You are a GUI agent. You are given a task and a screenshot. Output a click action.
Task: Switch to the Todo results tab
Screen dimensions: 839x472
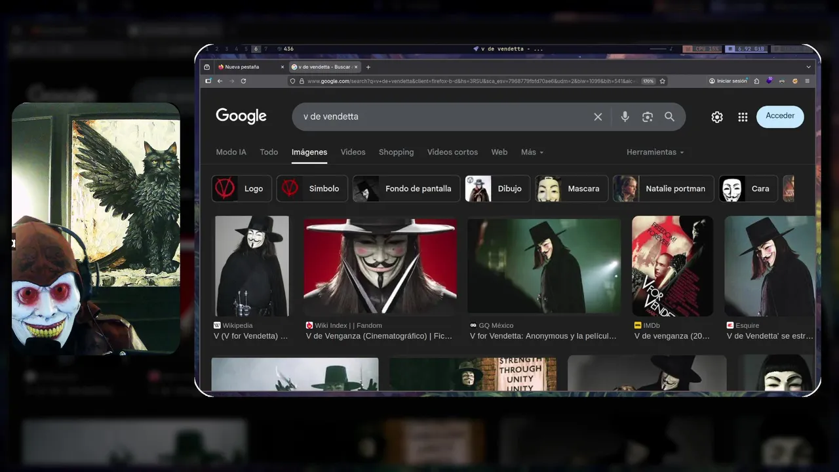(269, 152)
